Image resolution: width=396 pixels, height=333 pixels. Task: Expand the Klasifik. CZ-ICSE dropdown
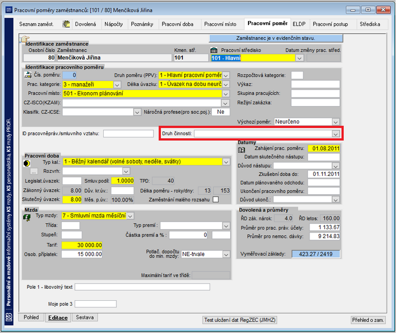pos(137,112)
